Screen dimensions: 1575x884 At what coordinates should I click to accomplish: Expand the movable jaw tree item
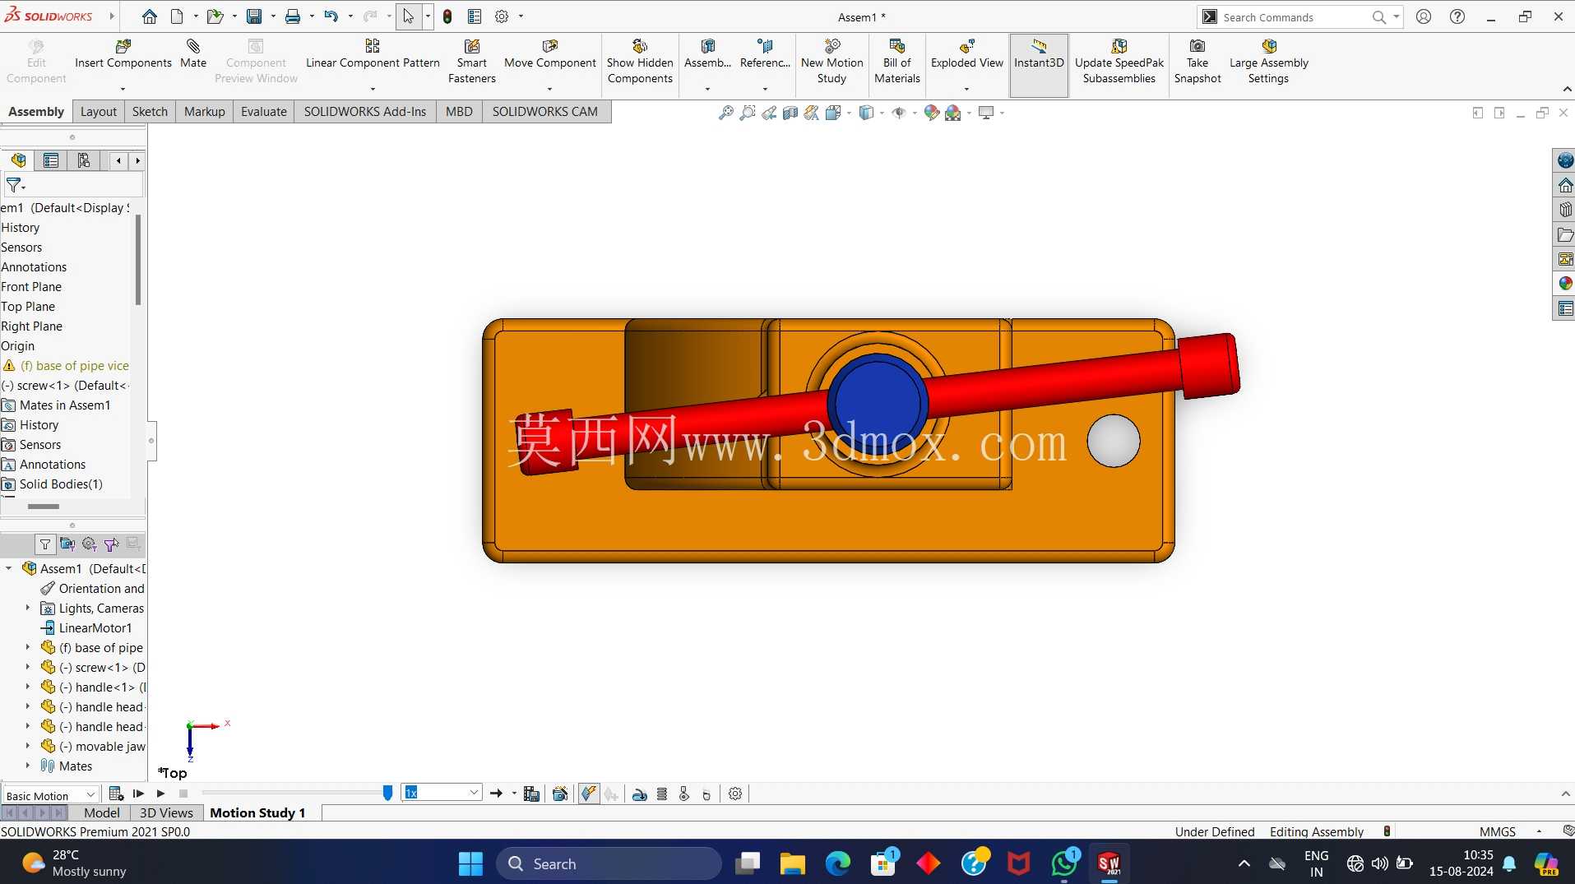[28, 746]
